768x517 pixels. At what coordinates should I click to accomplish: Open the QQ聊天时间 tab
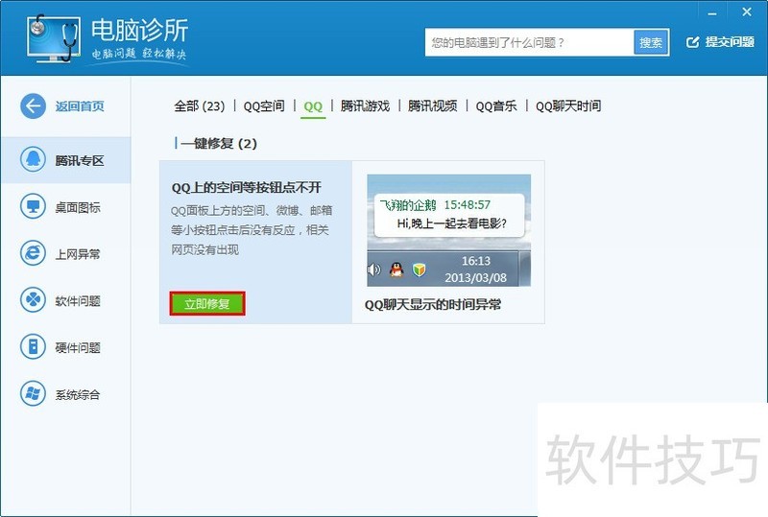[x=568, y=106]
